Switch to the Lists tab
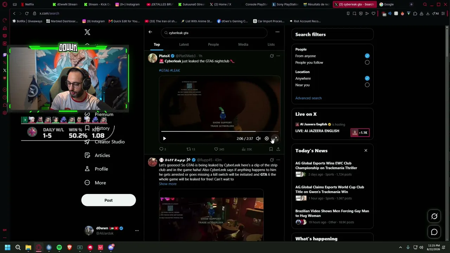 271,45
